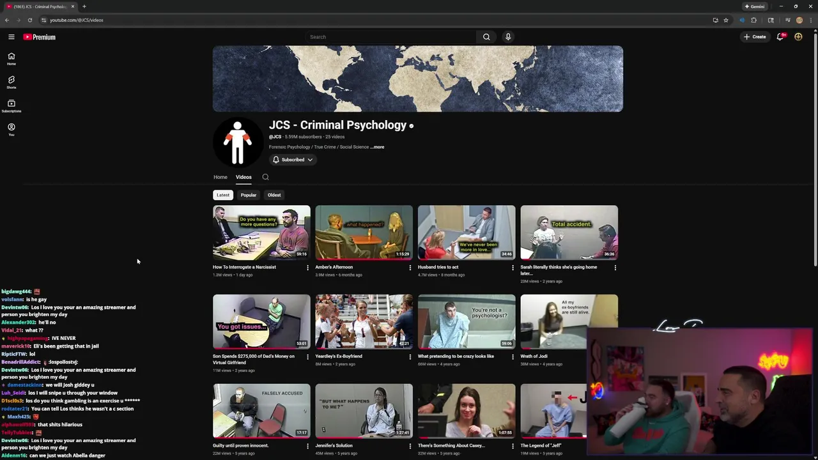Screen dimensions: 818x460
Task: Click the YouTube search input field
Action: [390, 37]
